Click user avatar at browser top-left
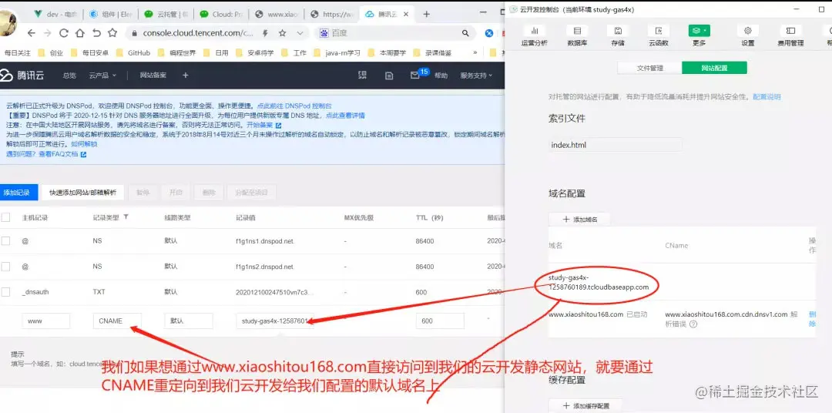832x413 pixels. coord(8,22)
